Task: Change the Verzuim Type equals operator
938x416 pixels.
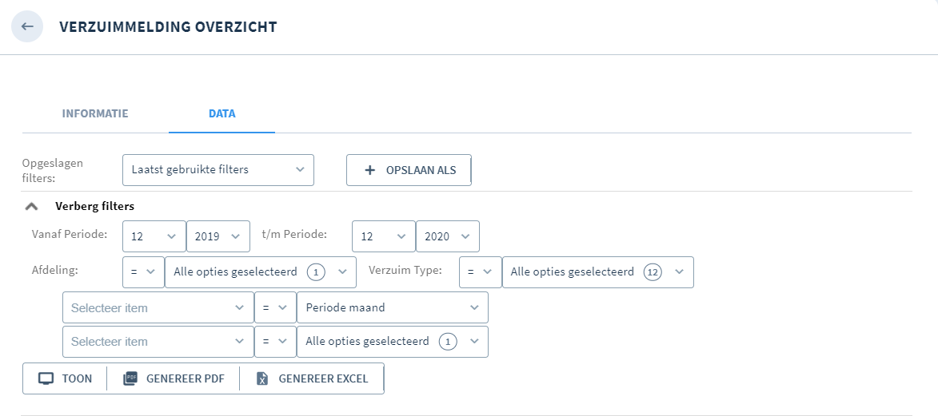Action: click(480, 272)
